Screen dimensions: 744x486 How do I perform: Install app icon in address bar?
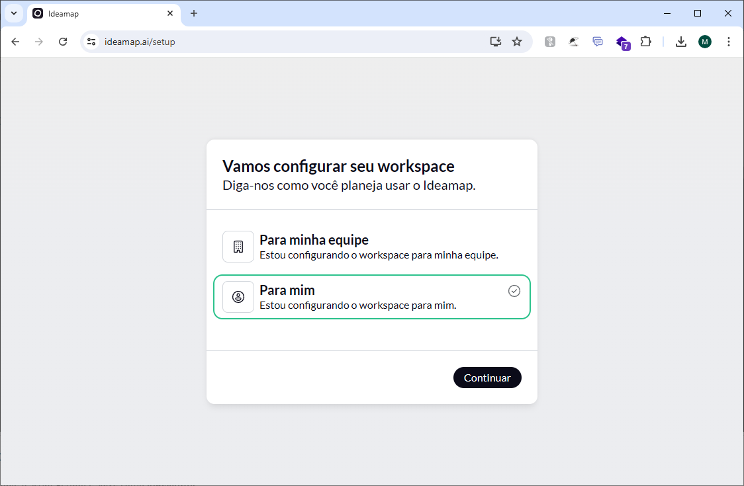(495, 42)
